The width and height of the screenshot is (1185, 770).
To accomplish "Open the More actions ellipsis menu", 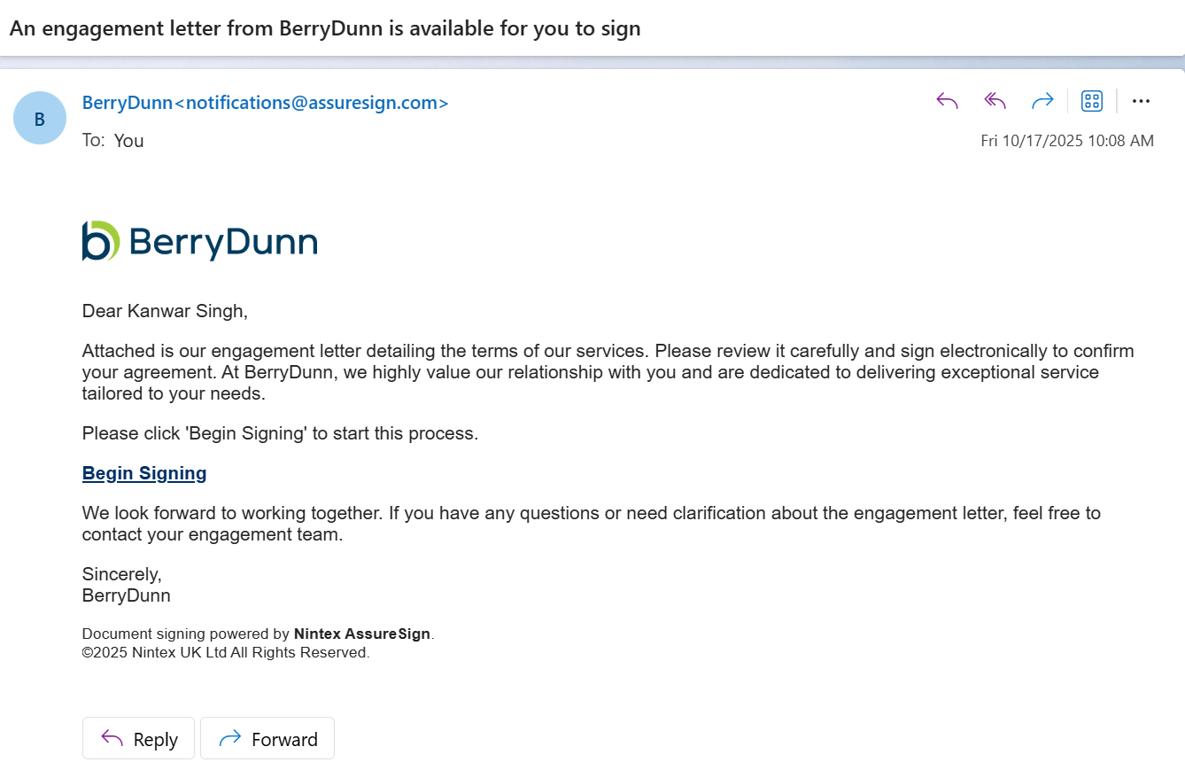I will click(1141, 101).
